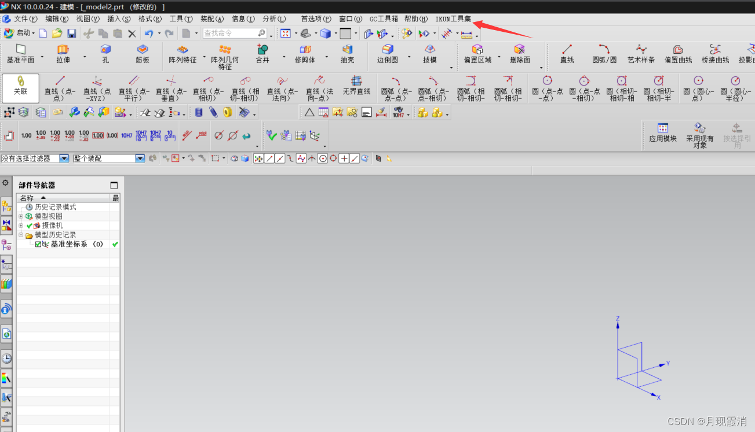Open the dropdown arrow next to 合并

pyautogui.click(x=283, y=57)
